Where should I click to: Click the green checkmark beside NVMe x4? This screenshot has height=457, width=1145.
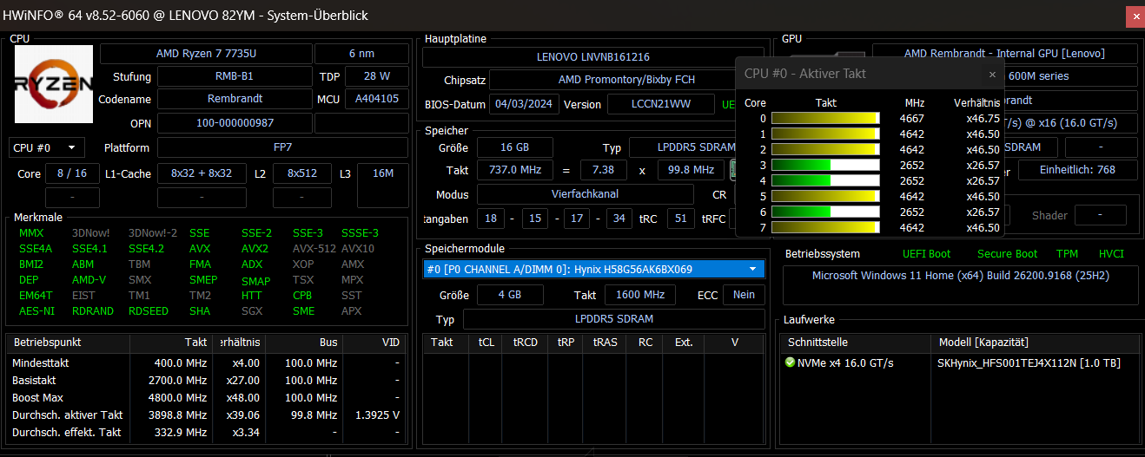790,362
